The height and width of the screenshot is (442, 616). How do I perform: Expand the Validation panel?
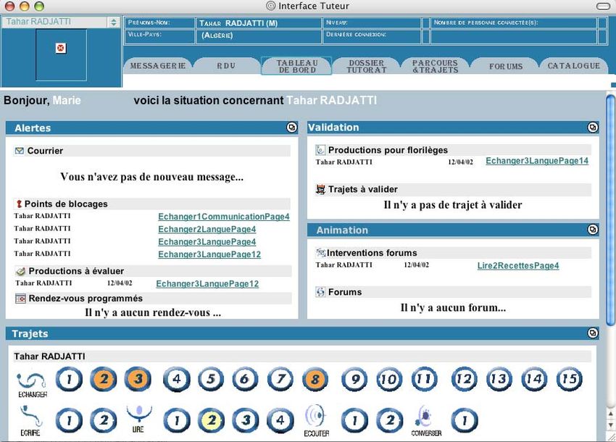(592, 128)
